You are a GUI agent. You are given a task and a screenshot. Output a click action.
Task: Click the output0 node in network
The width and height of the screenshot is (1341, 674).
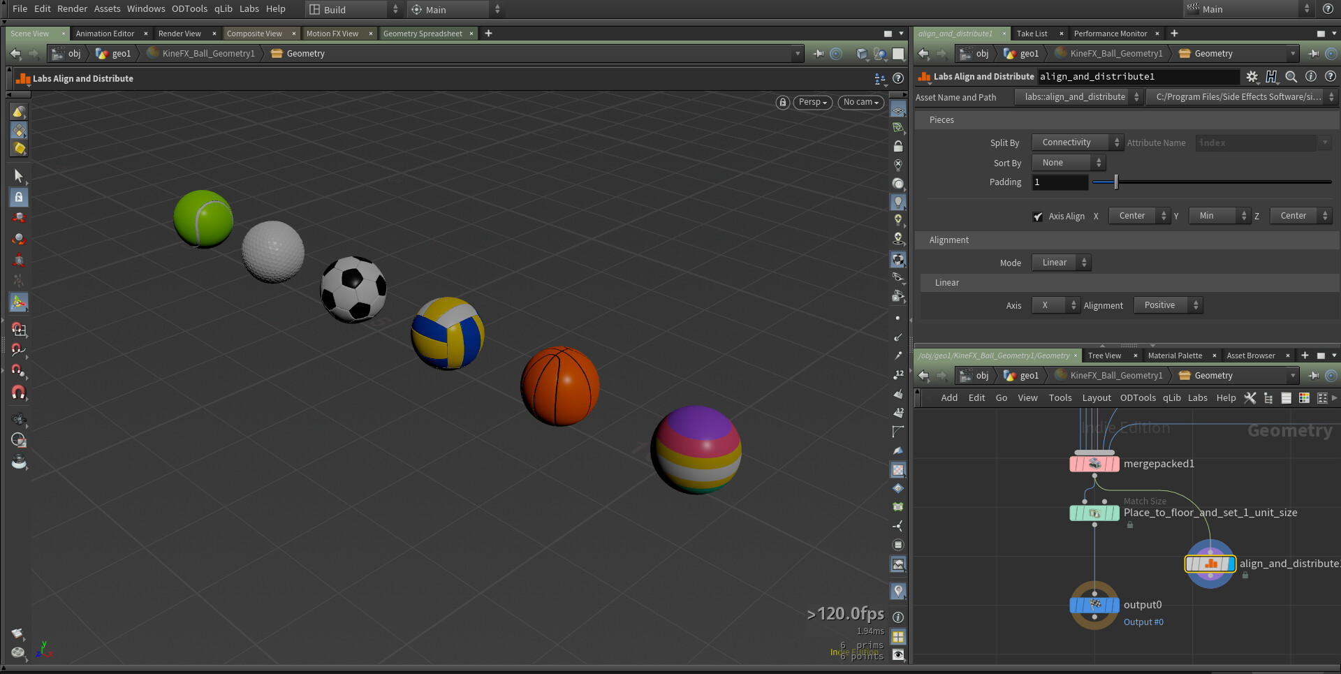(1094, 605)
